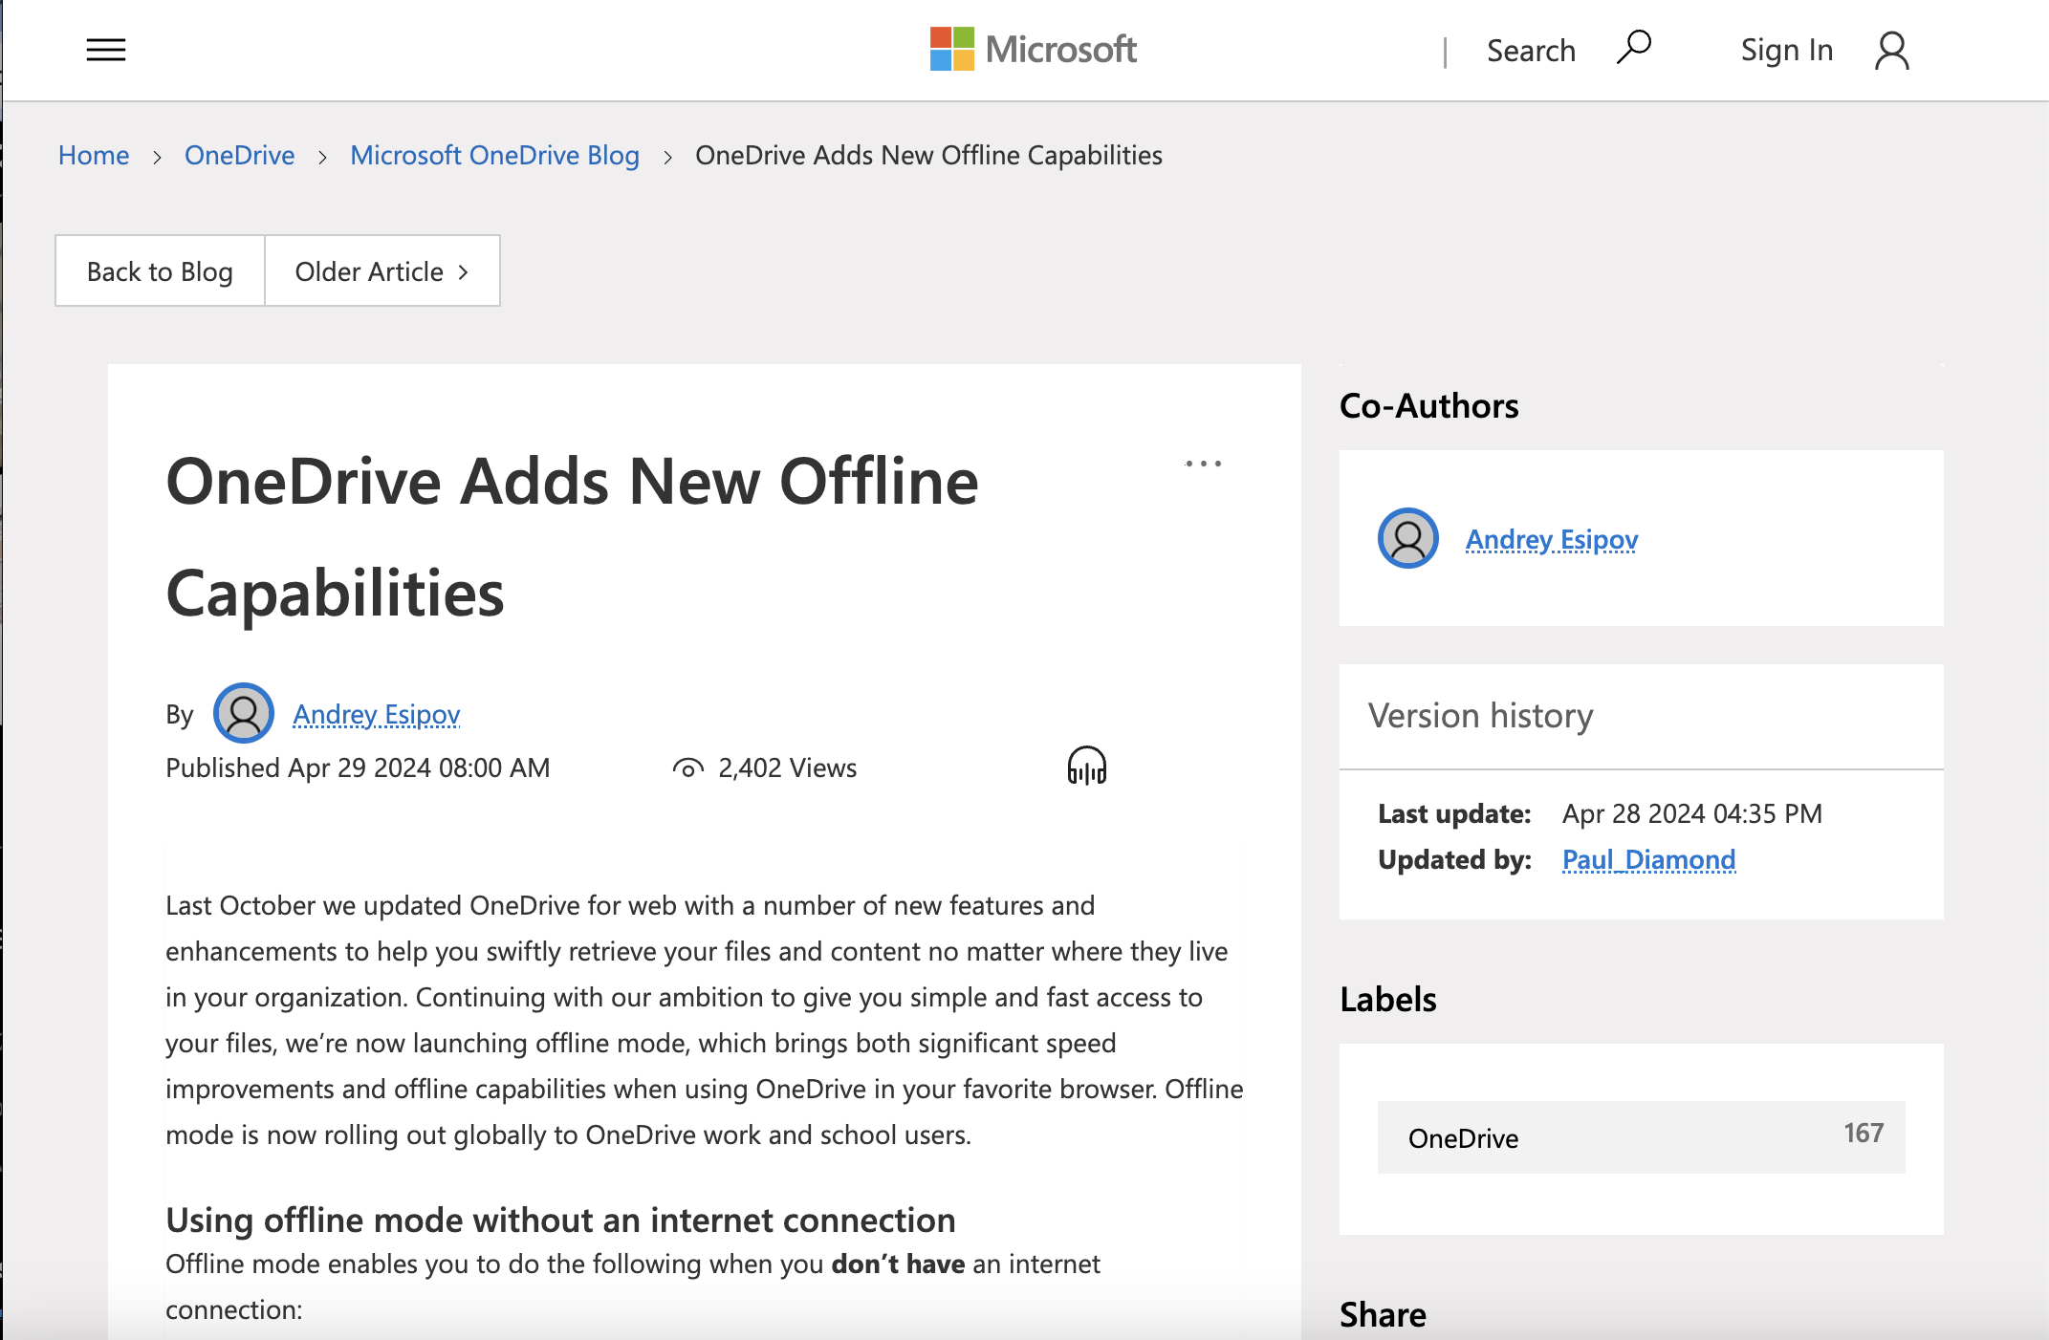The width and height of the screenshot is (2049, 1340).
Task: Click Andrey Esipov's avatar under Co-Authors
Action: [1406, 538]
